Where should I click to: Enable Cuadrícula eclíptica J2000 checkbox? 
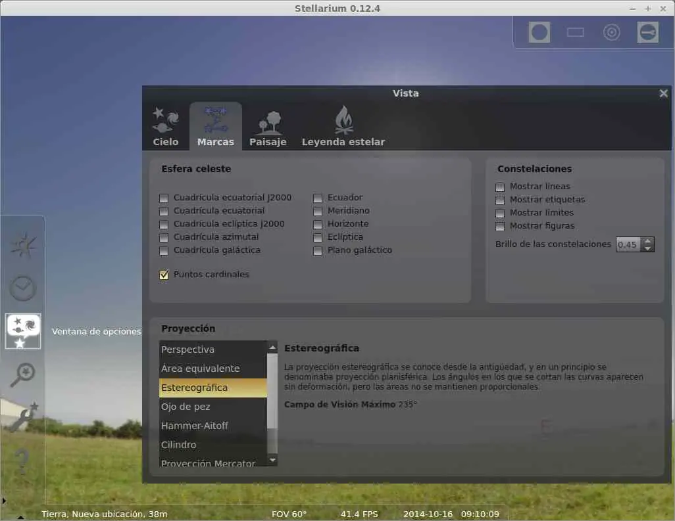[164, 225]
